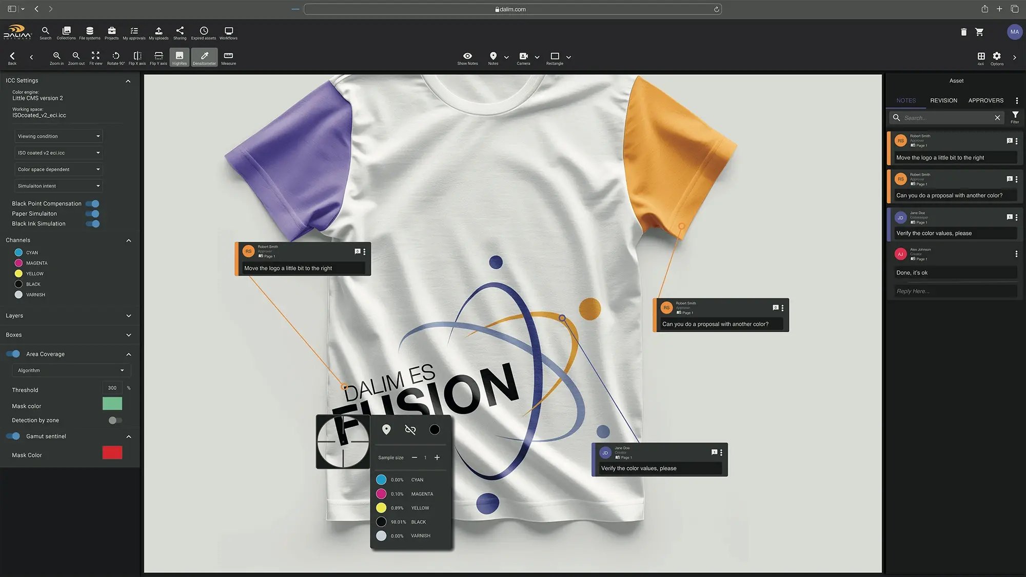
Task: Open File systems from the top navigation
Action: [x=90, y=33]
